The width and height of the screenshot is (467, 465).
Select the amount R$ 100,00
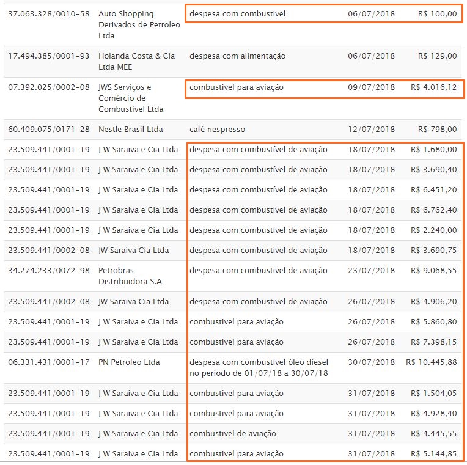pos(437,13)
